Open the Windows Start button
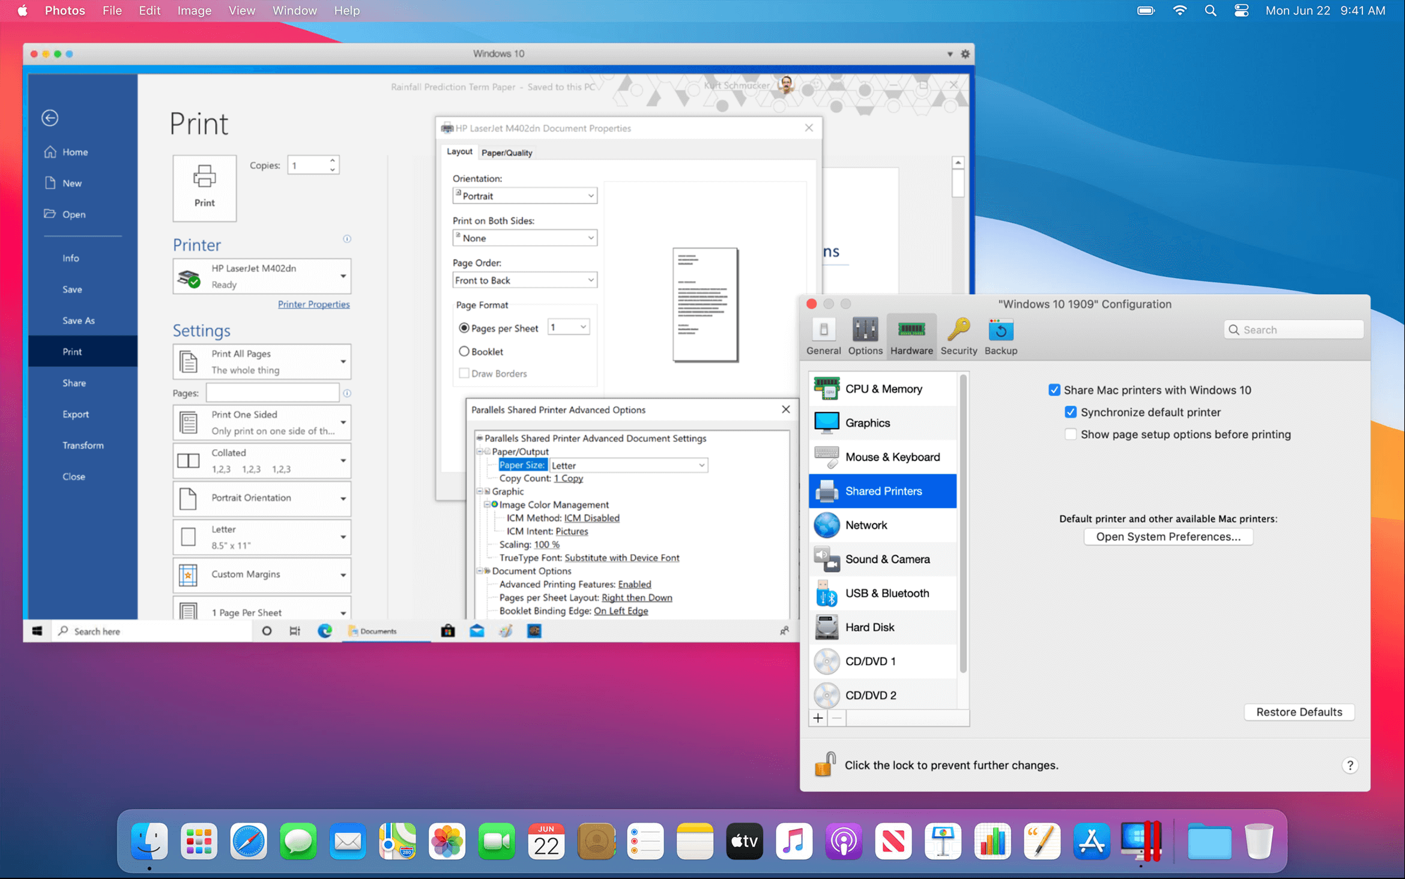This screenshot has height=879, width=1405. (x=37, y=631)
